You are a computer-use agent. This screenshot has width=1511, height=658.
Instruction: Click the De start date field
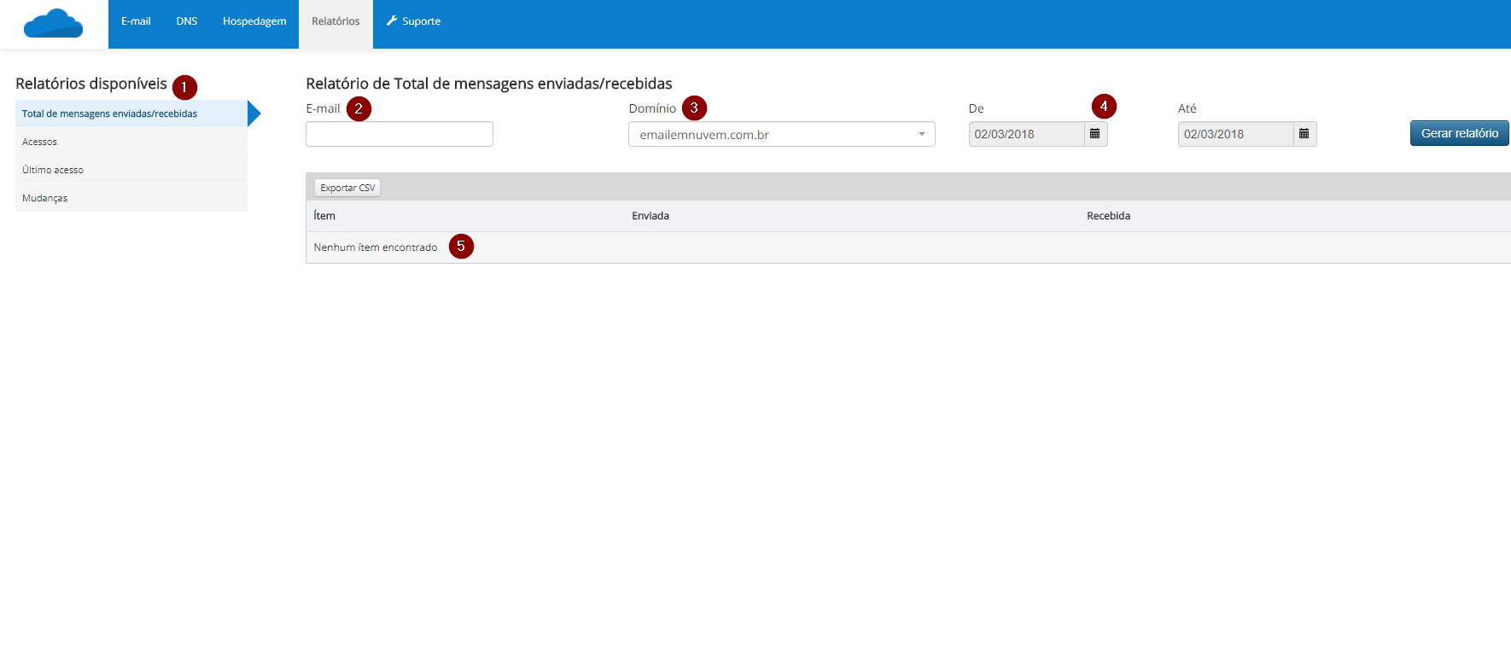point(1026,134)
